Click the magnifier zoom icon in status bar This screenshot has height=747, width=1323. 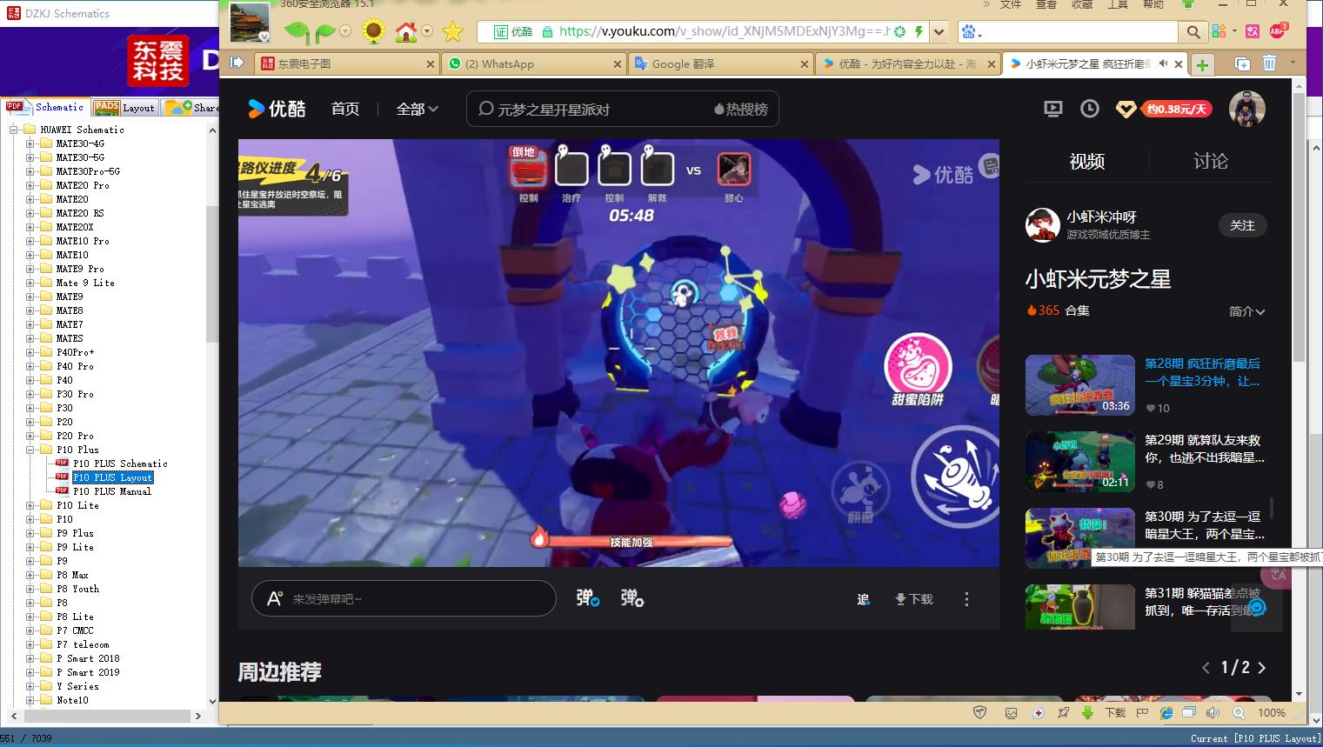click(x=1238, y=712)
